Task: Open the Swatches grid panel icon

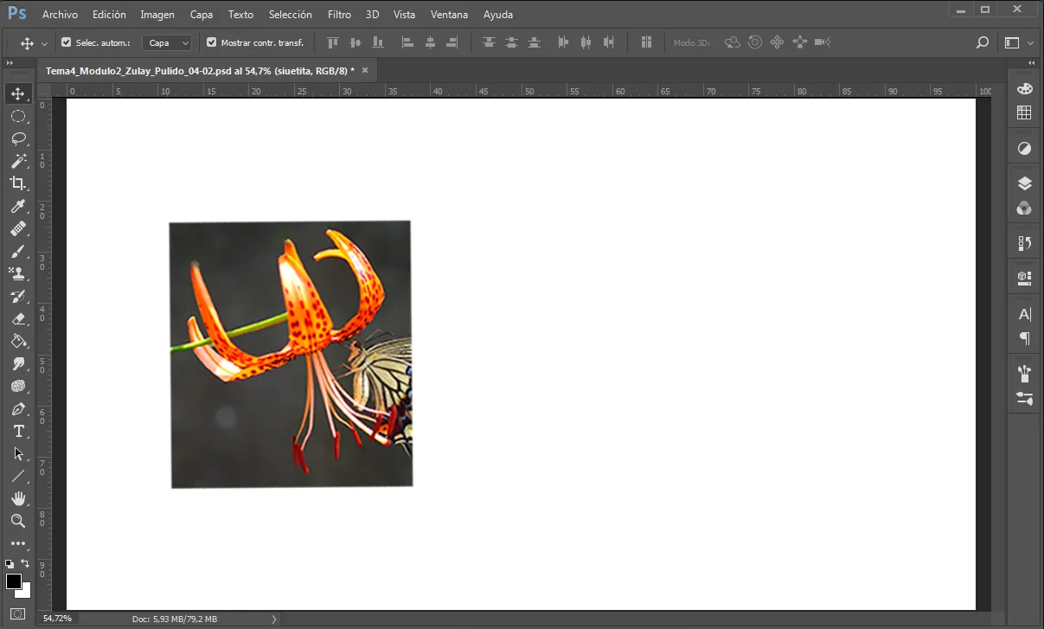Action: point(1024,112)
